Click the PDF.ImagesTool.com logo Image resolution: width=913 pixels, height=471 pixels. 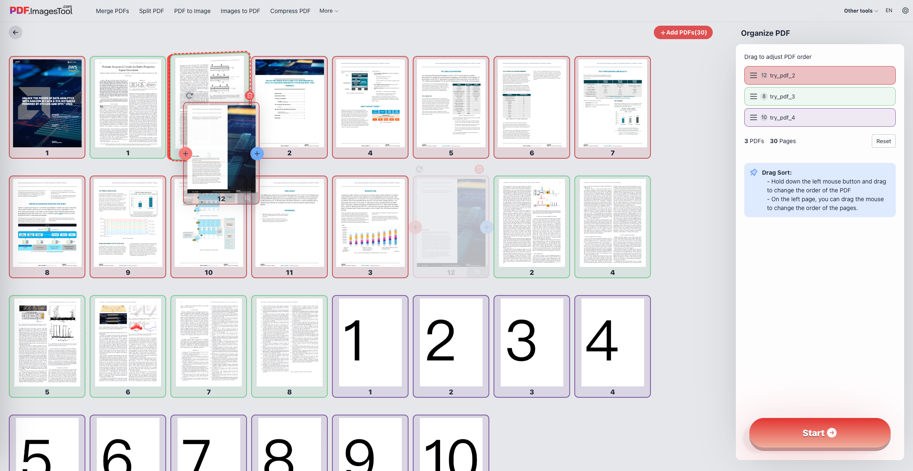(41, 10)
